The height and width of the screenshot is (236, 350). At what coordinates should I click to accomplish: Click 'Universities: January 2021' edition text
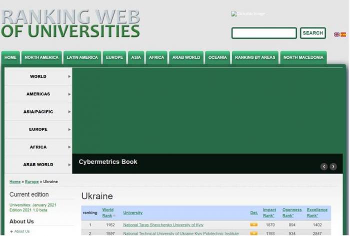pyautogui.click(x=33, y=205)
